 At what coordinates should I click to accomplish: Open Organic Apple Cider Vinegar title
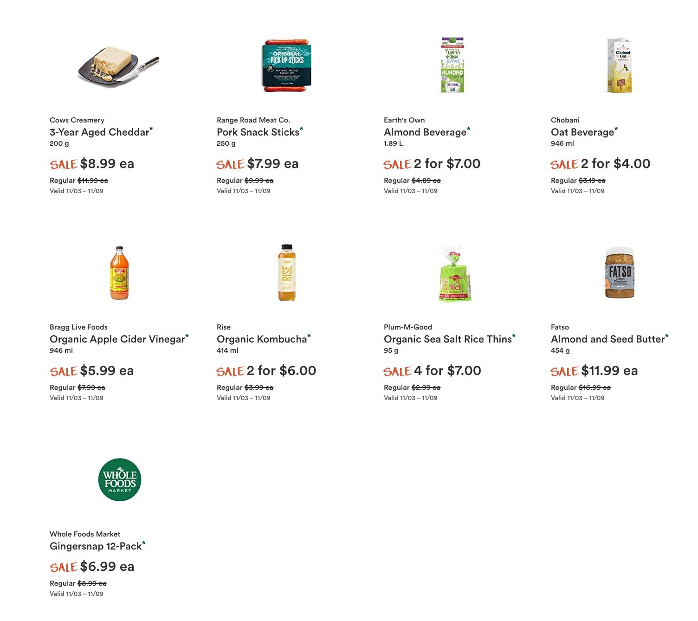click(117, 339)
